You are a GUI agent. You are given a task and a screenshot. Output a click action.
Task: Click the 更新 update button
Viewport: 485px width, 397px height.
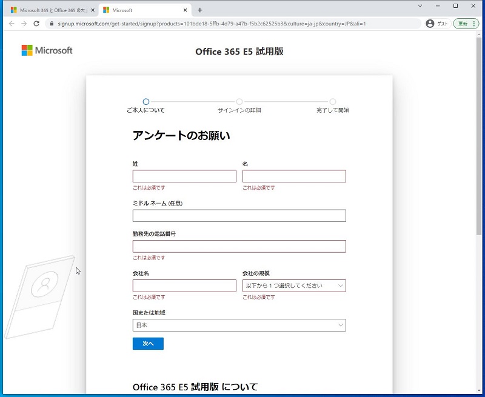(466, 24)
